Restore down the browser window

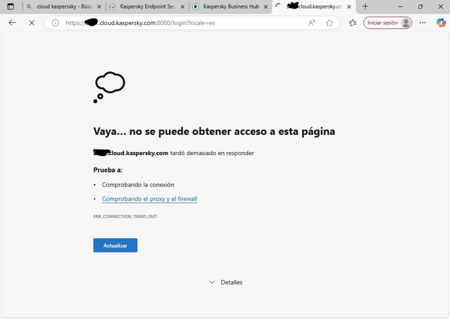tap(420, 6)
